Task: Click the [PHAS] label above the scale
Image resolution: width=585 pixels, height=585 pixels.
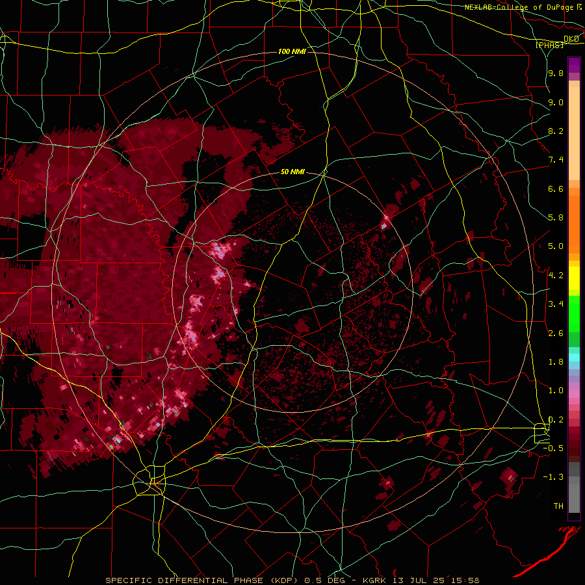Action: (x=549, y=45)
